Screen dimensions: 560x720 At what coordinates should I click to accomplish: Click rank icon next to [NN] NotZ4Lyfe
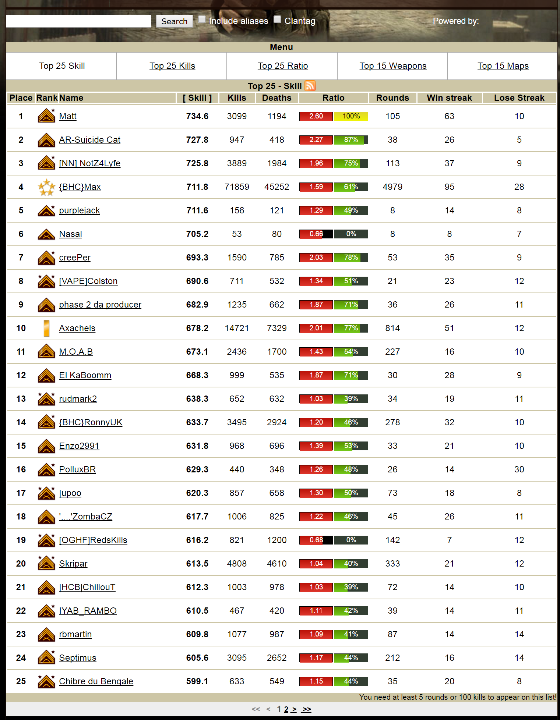(x=46, y=163)
